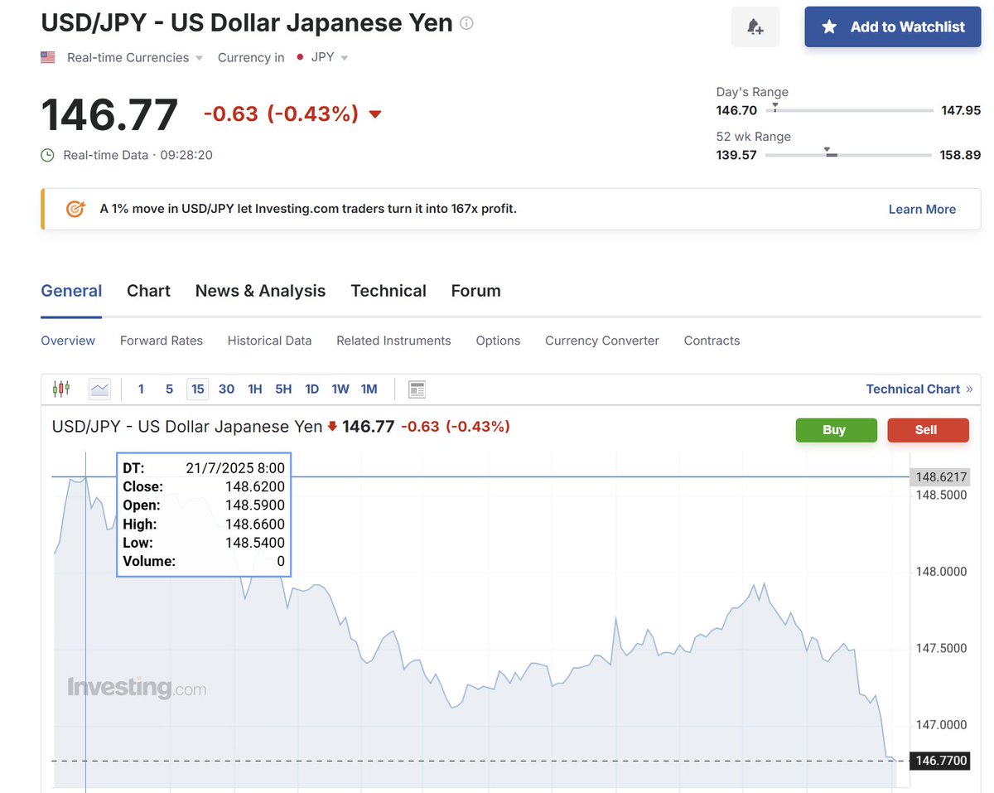The height and width of the screenshot is (793, 994).
Task: Select the area chart type icon
Action: pyautogui.click(x=100, y=389)
